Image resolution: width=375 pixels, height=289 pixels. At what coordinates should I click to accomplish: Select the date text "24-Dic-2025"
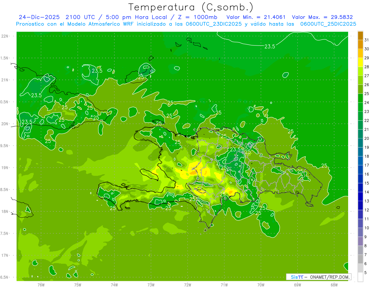click(39, 17)
